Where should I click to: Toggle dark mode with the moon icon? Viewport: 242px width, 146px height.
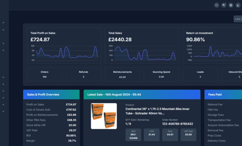[238, 5]
